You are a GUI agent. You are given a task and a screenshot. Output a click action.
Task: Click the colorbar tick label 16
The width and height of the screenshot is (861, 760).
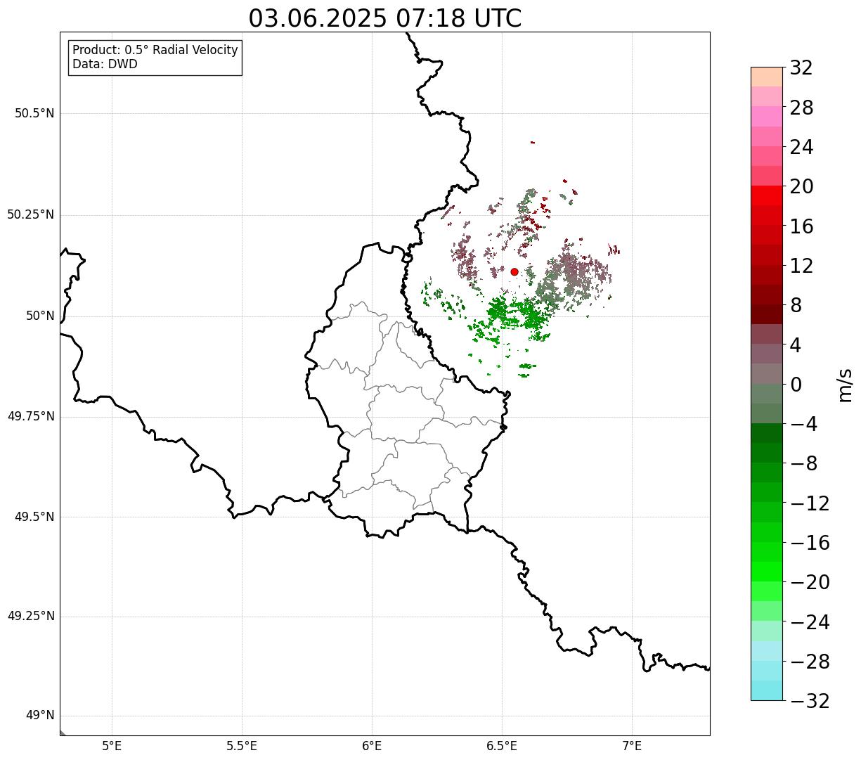click(x=801, y=226)
